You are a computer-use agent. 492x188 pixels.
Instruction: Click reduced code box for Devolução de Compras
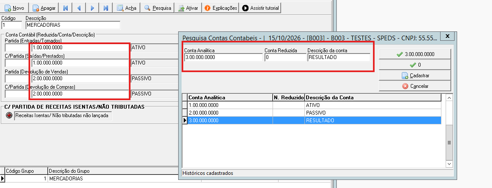click(x=17, y=94)
